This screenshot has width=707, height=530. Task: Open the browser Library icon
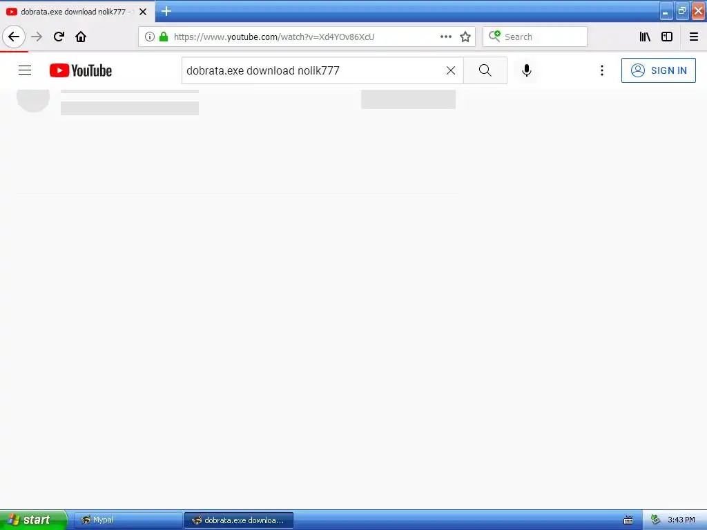pyautogui.click(x=645, y=37)
